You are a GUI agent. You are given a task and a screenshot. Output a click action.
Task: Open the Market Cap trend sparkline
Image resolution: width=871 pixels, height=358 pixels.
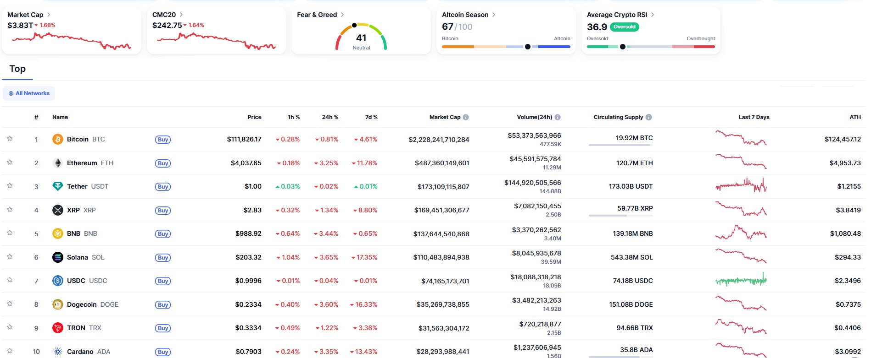point(71,41)
